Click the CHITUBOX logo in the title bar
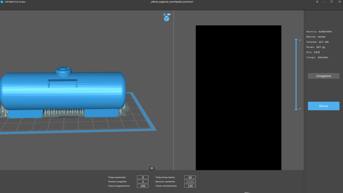Image resolution: width=343 pixels, height=193 pixels. [x=2, y=2]
